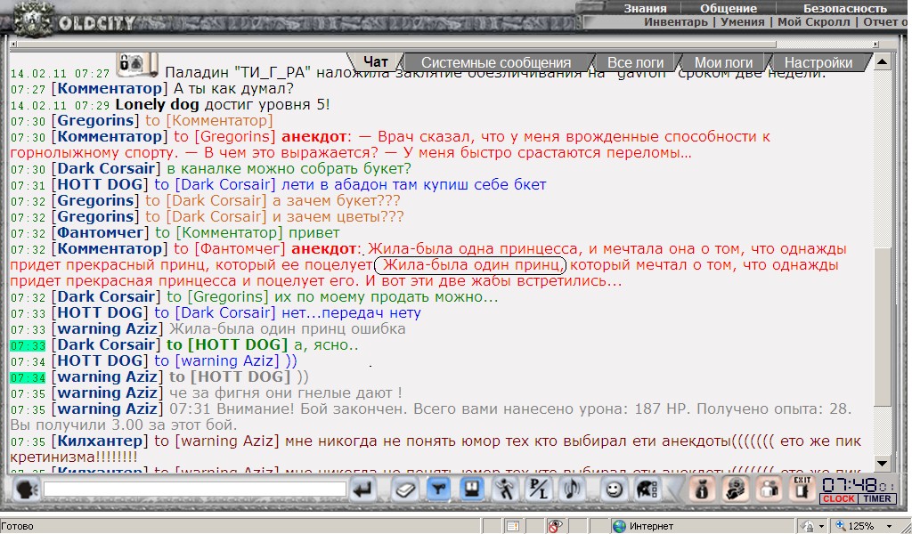Click the browser status bar note icon
Screen dimensions: 912x534
click(x=512, y=527)
